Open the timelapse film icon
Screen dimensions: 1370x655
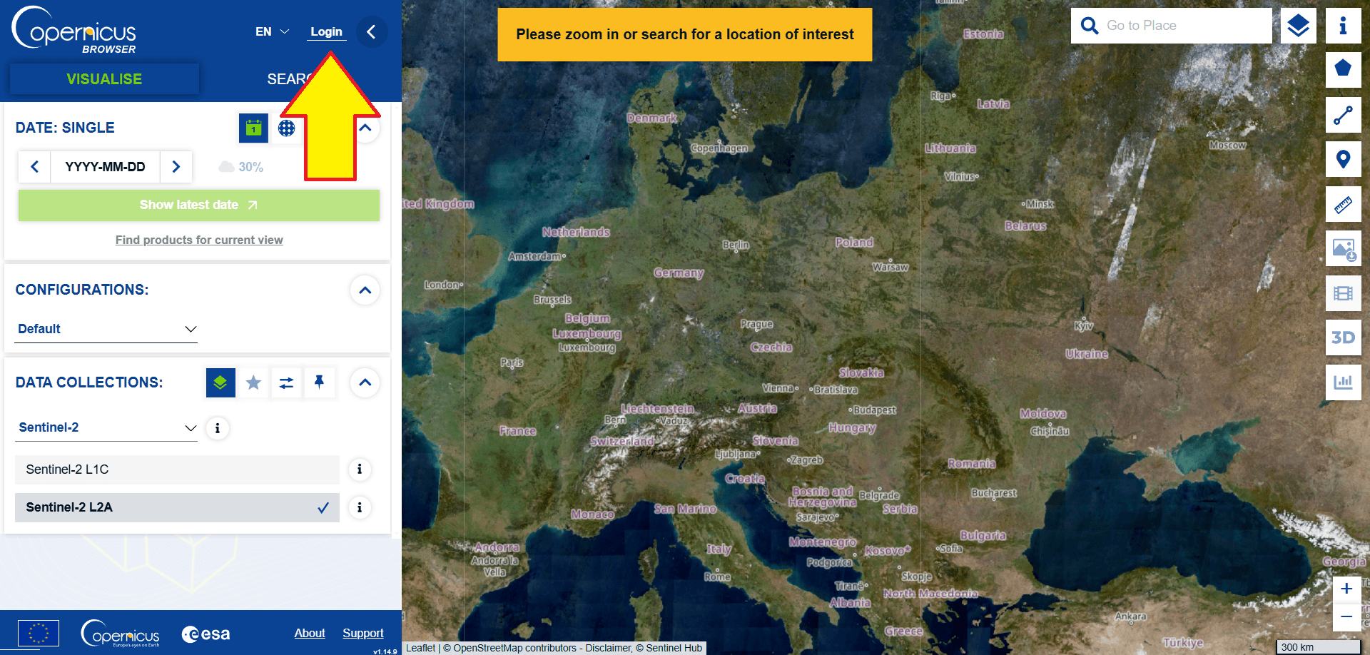point(1343,293)
